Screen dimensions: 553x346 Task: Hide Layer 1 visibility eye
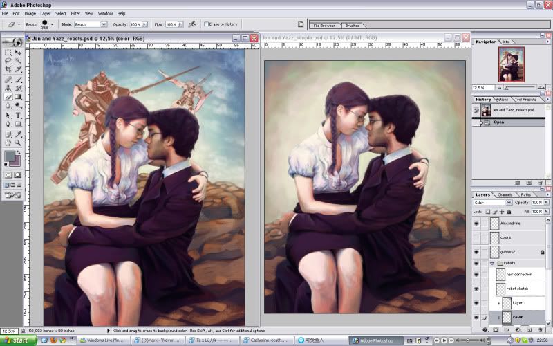(476, 303)
